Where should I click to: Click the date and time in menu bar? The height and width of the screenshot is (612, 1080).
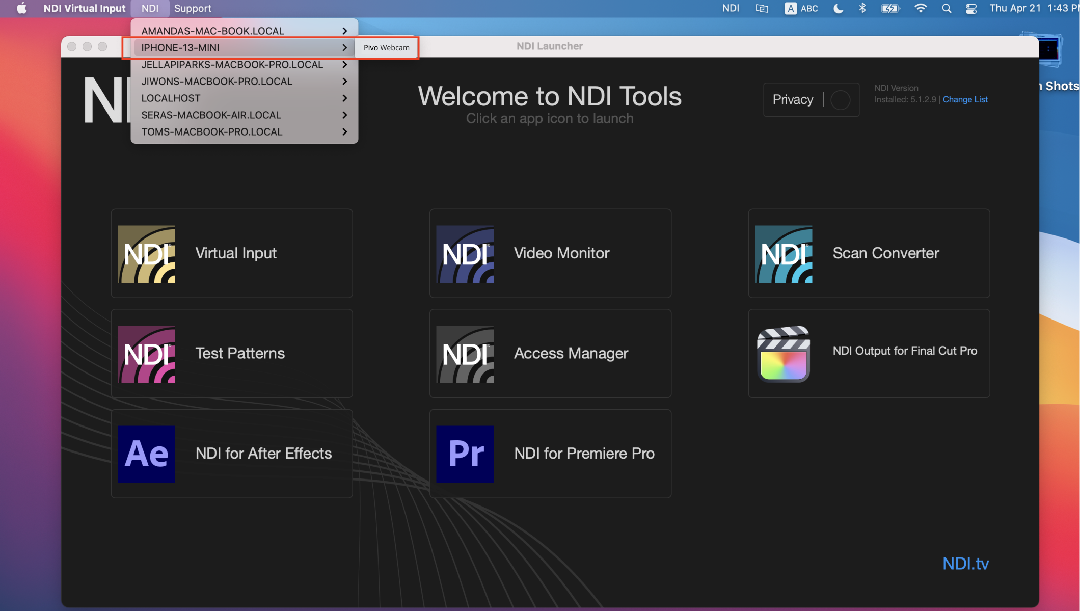pos(1034,8)
